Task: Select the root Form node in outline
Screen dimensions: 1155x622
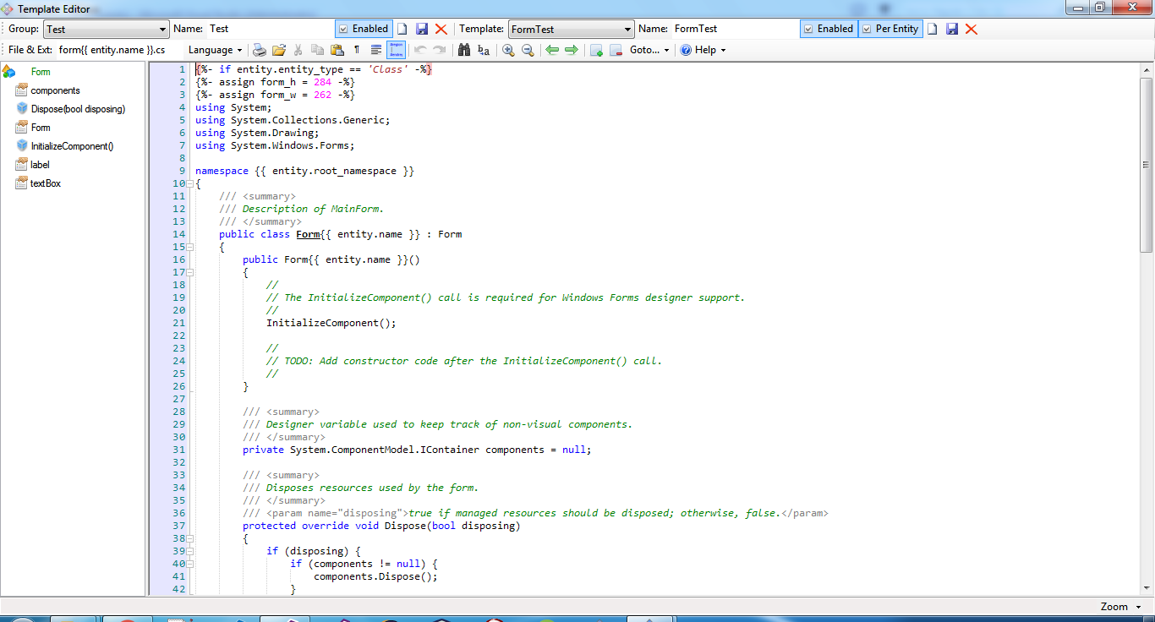Action: coord(41,72)
